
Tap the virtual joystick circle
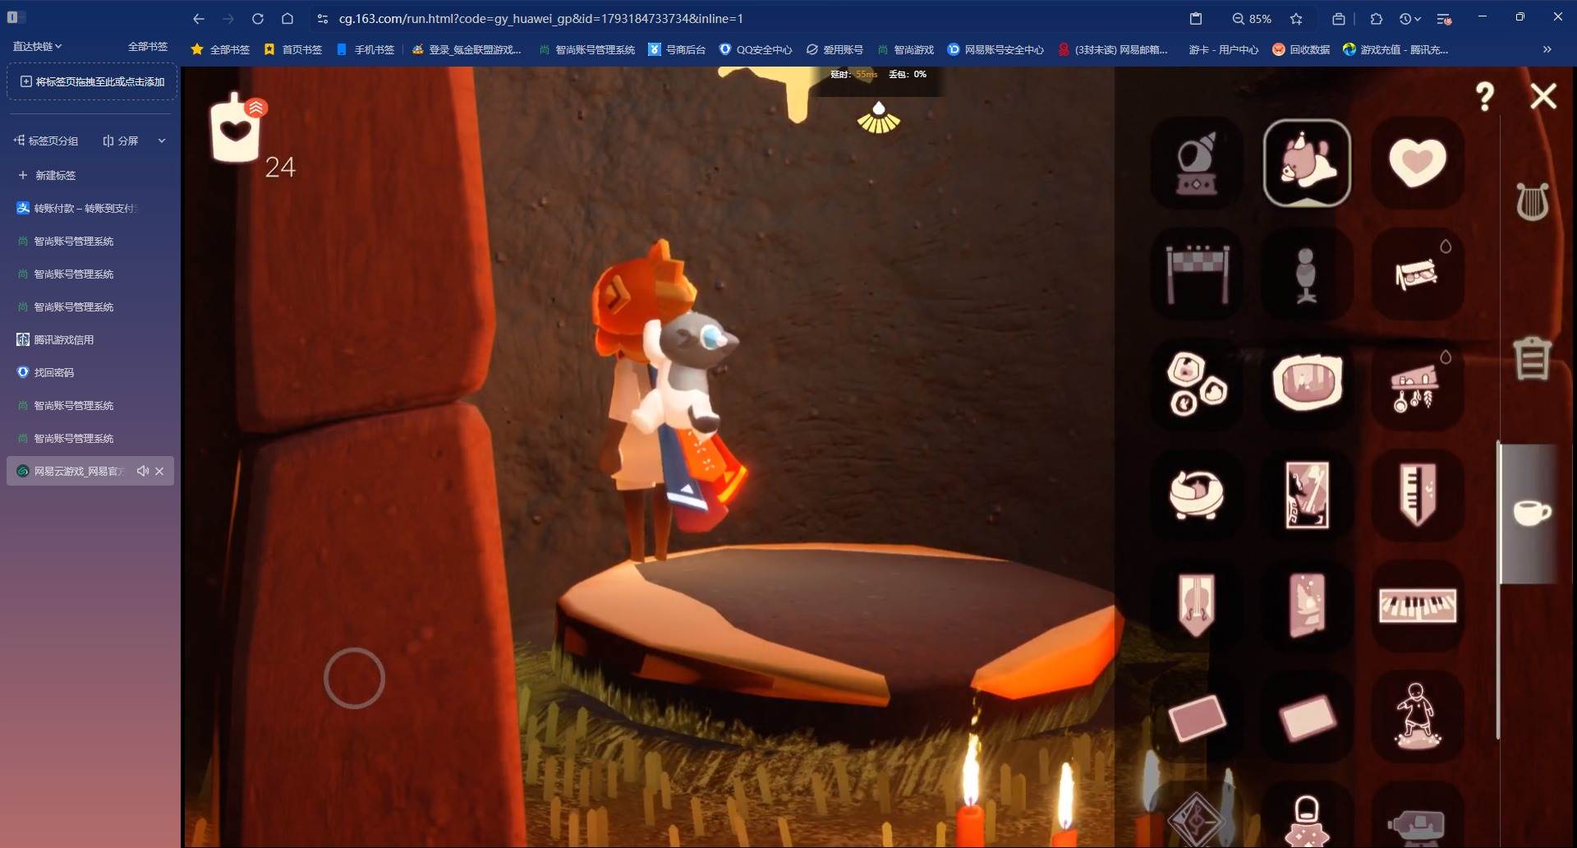click(354, 679)
